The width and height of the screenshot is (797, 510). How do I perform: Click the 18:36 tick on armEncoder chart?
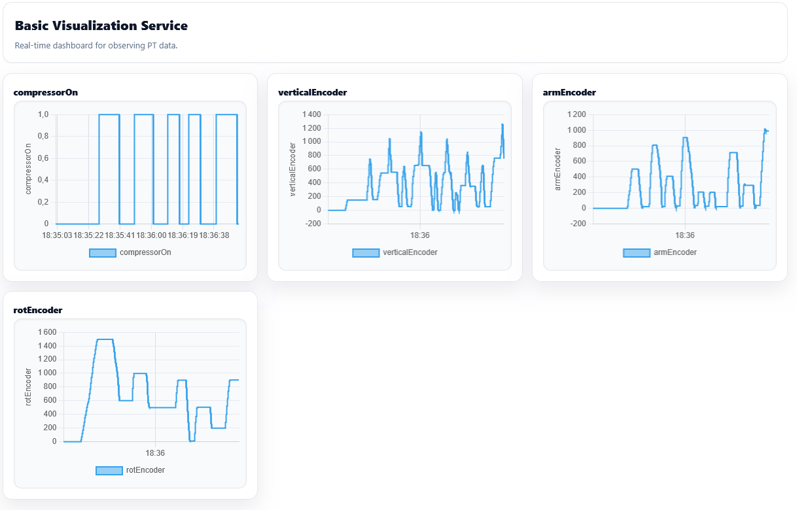coord(685,235)
